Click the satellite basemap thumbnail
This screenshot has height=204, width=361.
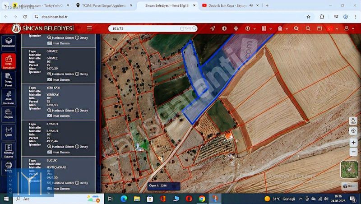tap(349, 169)
